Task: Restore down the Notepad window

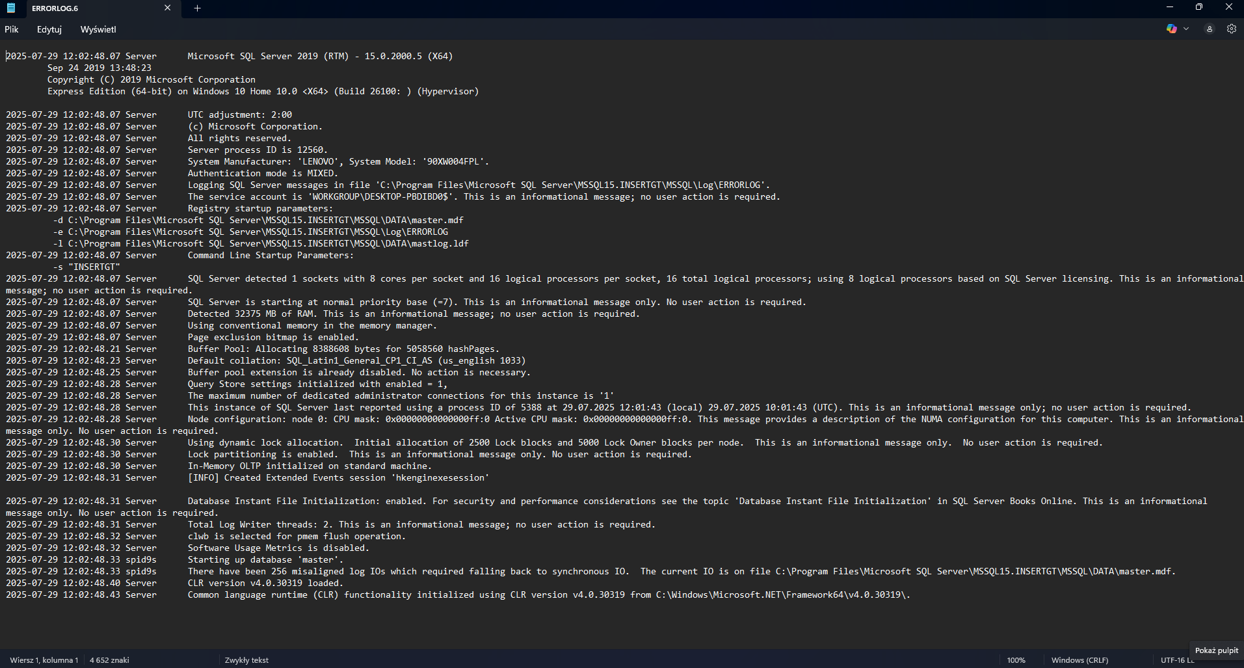Action: coord(1199,7)
